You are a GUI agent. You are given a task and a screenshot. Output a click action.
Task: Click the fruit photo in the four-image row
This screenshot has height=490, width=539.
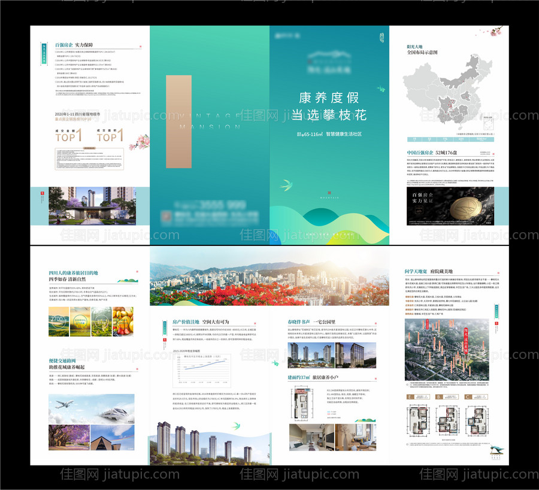(124, 324)
